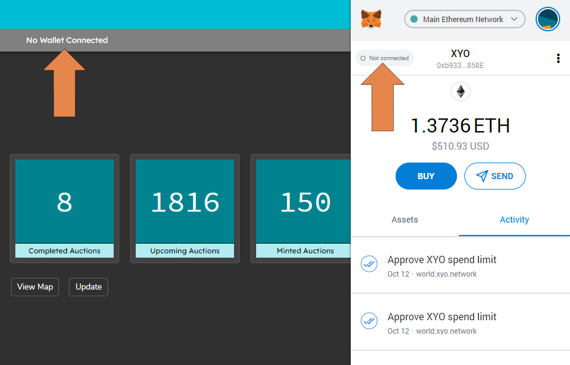Open the Upcoming Auctions card showing 1816
570x365 pixels.
click(185, 209)
